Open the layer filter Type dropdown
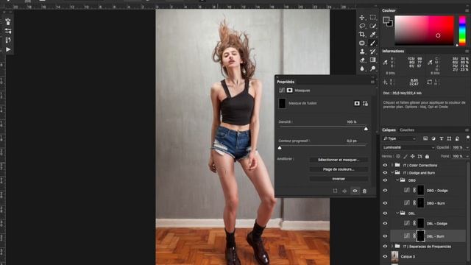 click(x=400, y=138)
